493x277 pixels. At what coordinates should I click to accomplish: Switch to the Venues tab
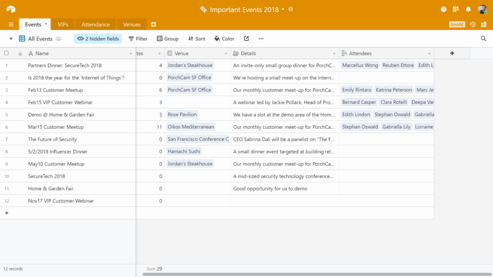(132, 25)
